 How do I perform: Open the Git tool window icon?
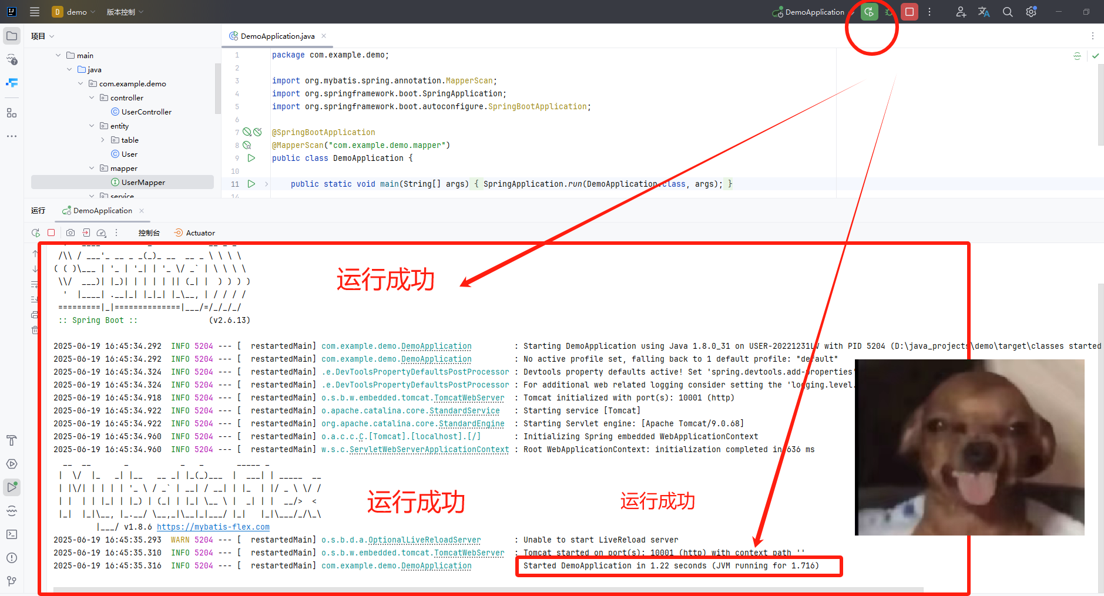tap(12, 581)
